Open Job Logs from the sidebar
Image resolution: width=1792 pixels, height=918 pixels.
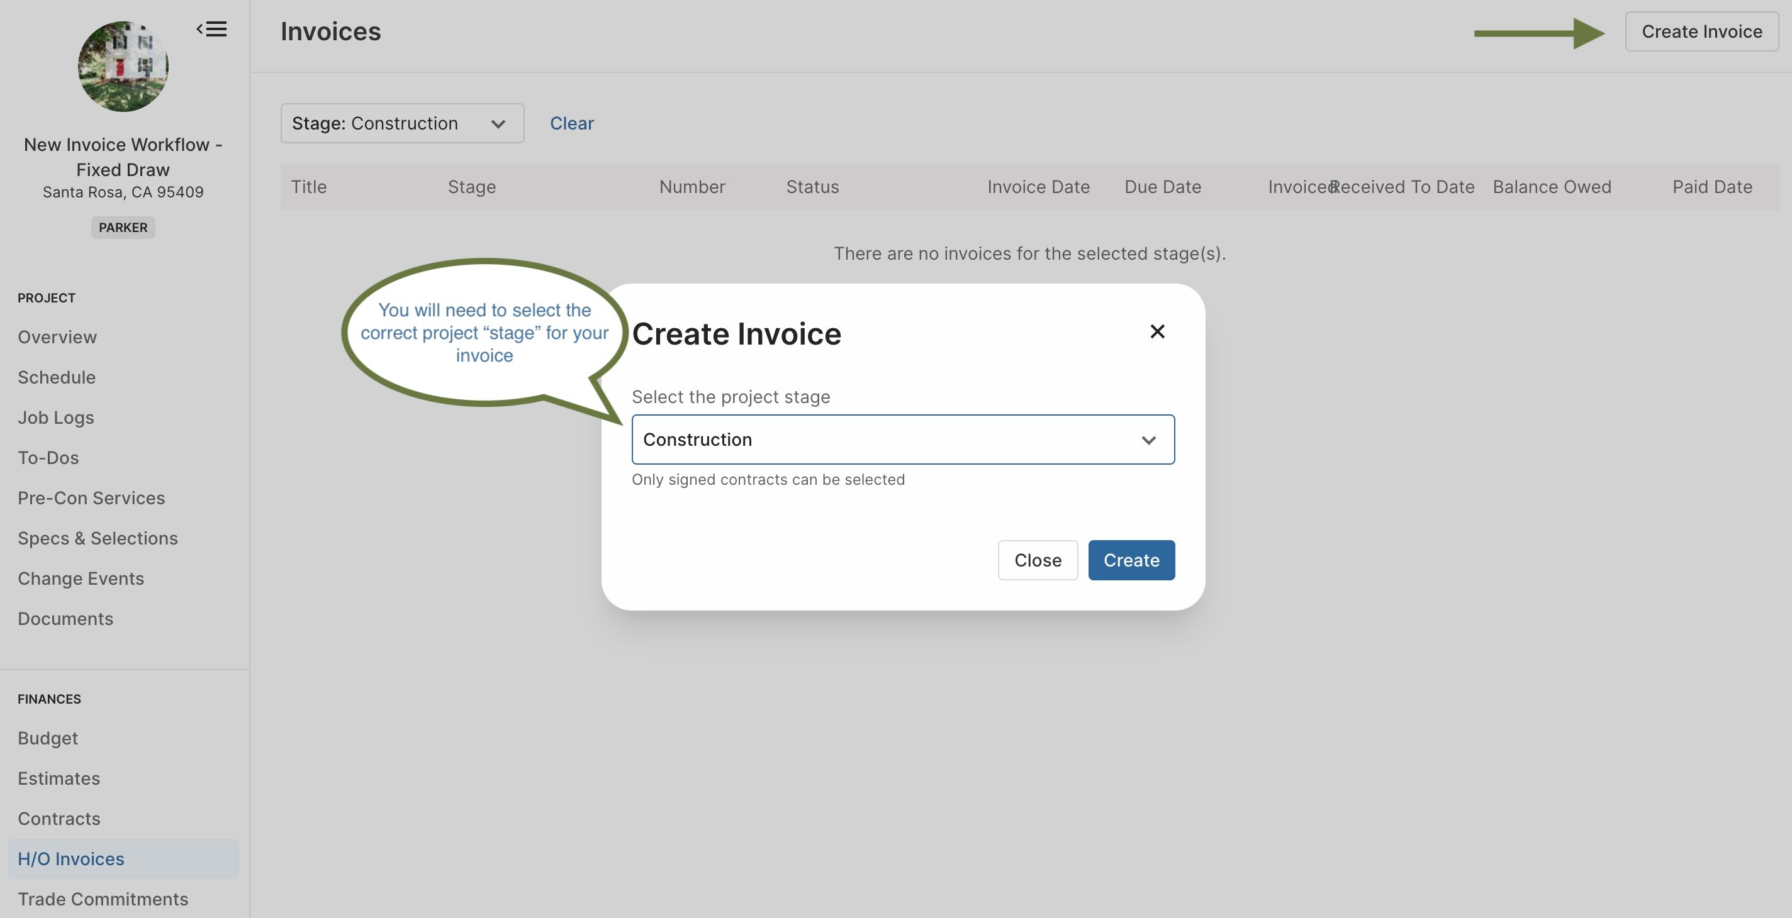pyautogui.click(x=55, y=418)
